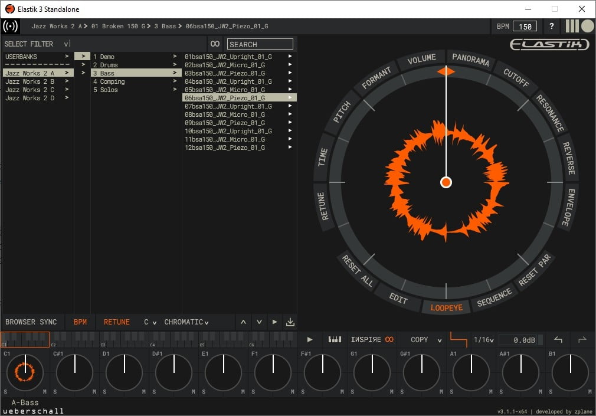Click REVERSE on the wheel
Screen dimensions: 596x416
(x=568, y=158)
